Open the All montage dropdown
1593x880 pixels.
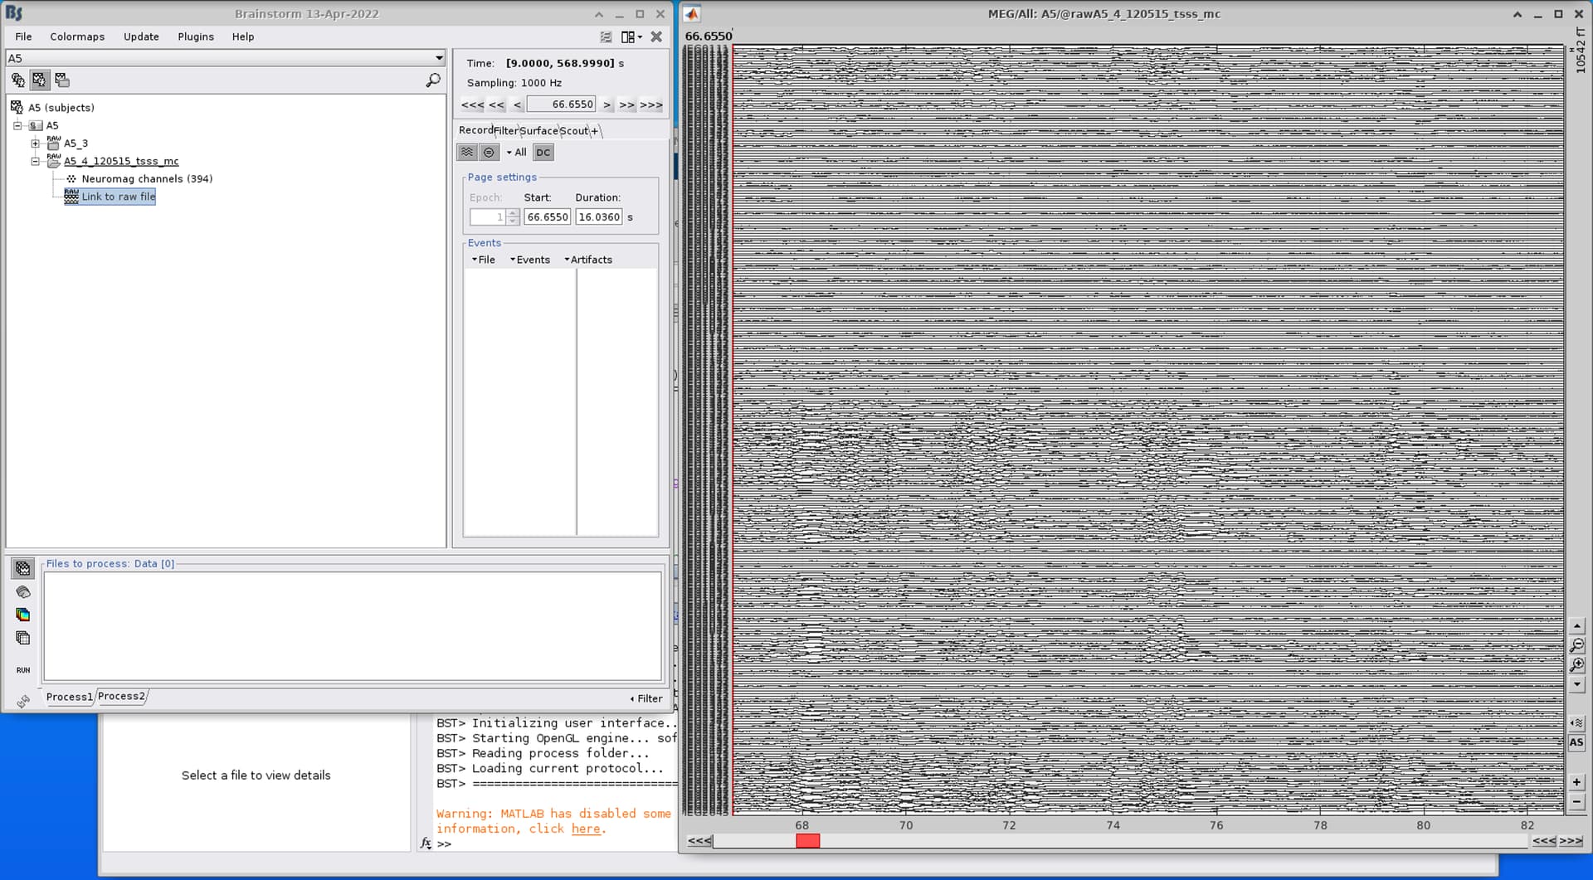pyautogui.click(x=516, y=153)
